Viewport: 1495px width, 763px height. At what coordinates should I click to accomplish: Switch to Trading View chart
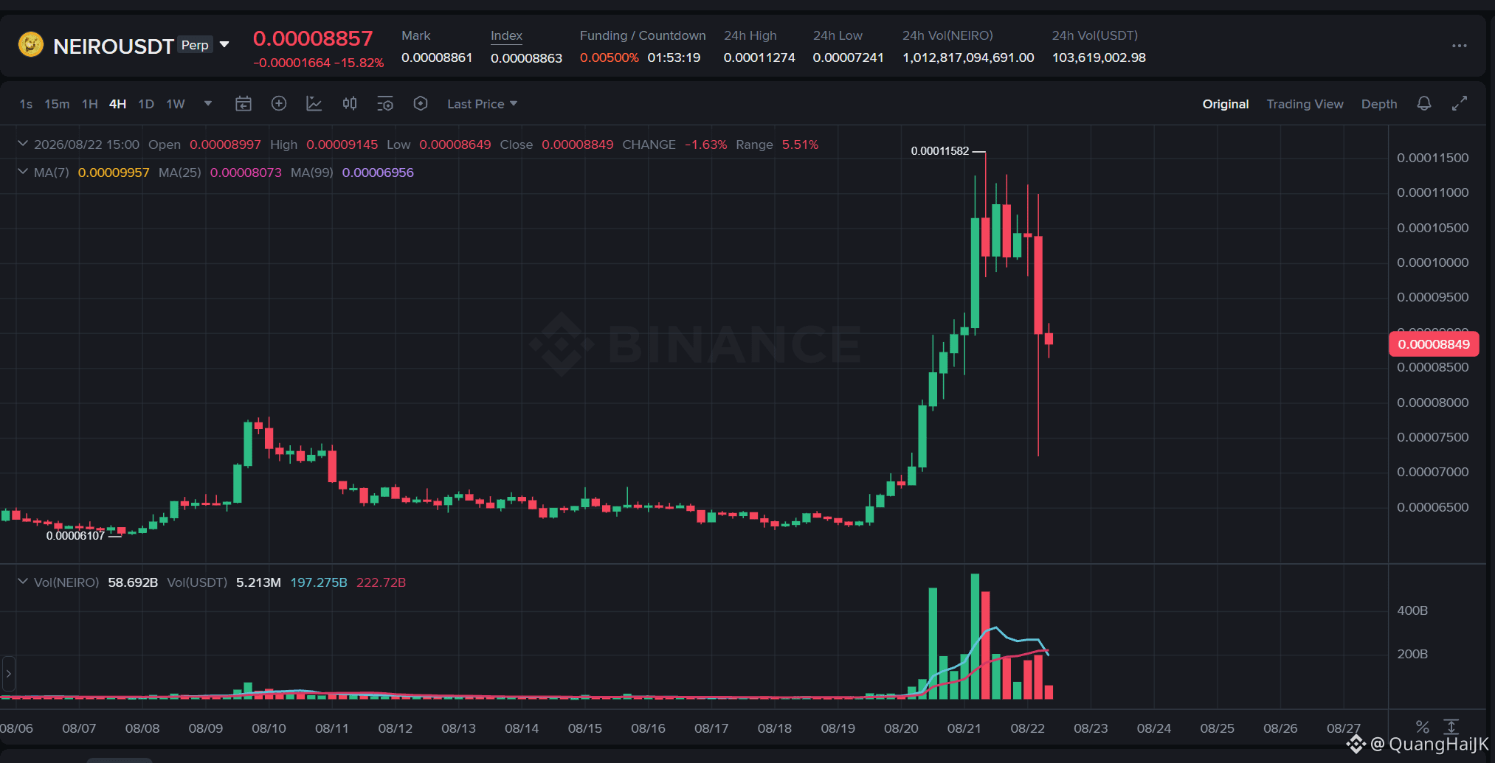[x=1305, y=104]
